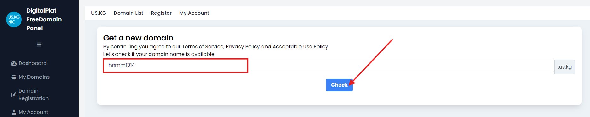
Task: Open Domain Registration from the sidebar
Action: coord(33,95)
